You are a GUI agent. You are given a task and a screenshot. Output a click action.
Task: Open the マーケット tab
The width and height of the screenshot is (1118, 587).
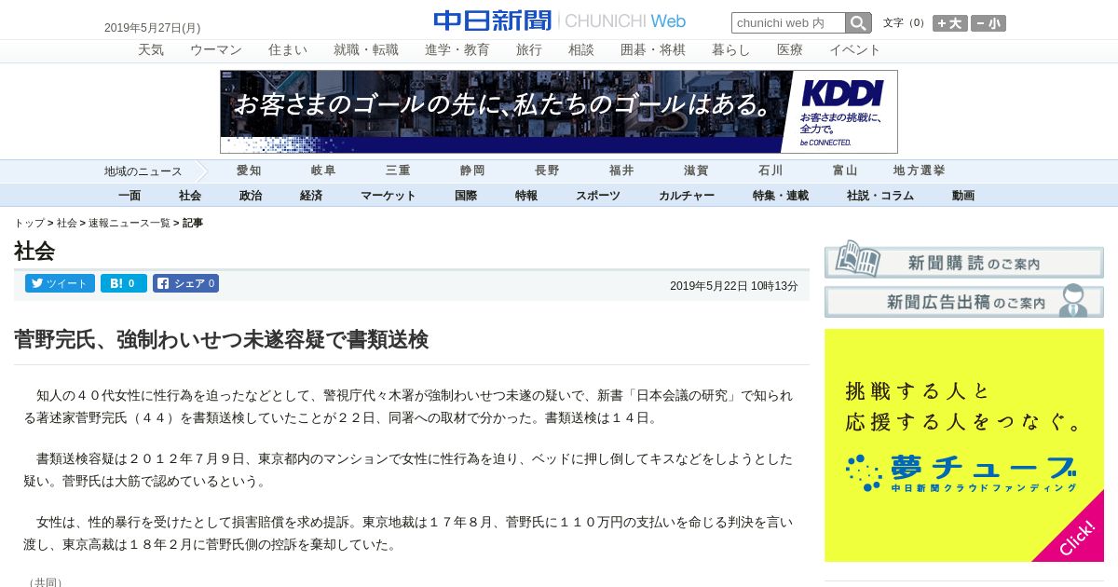coord(389,196)
